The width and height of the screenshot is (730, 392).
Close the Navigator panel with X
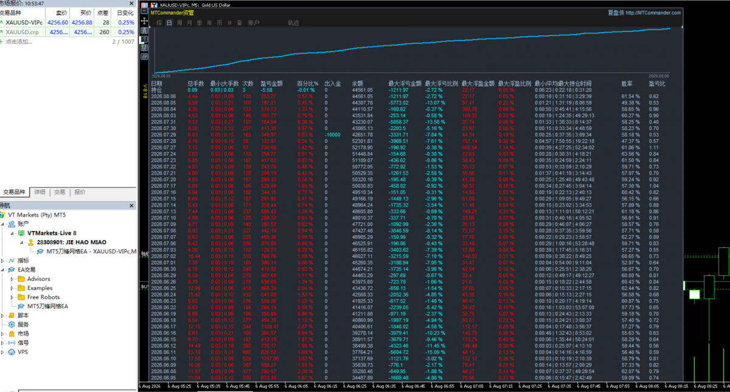pyautogui.click(x=131, y=205)
